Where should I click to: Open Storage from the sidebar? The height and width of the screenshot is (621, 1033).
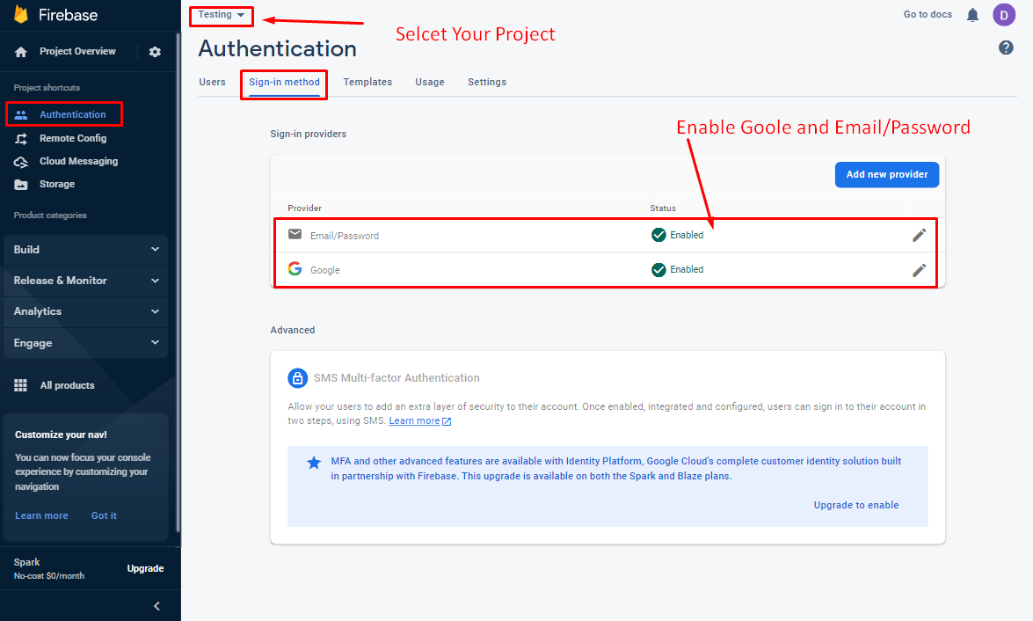tap(56, 185)
